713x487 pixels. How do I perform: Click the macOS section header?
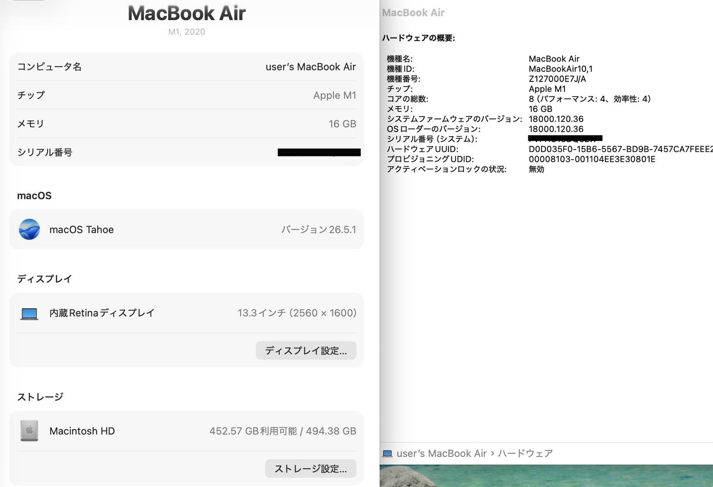pos(34,195)
